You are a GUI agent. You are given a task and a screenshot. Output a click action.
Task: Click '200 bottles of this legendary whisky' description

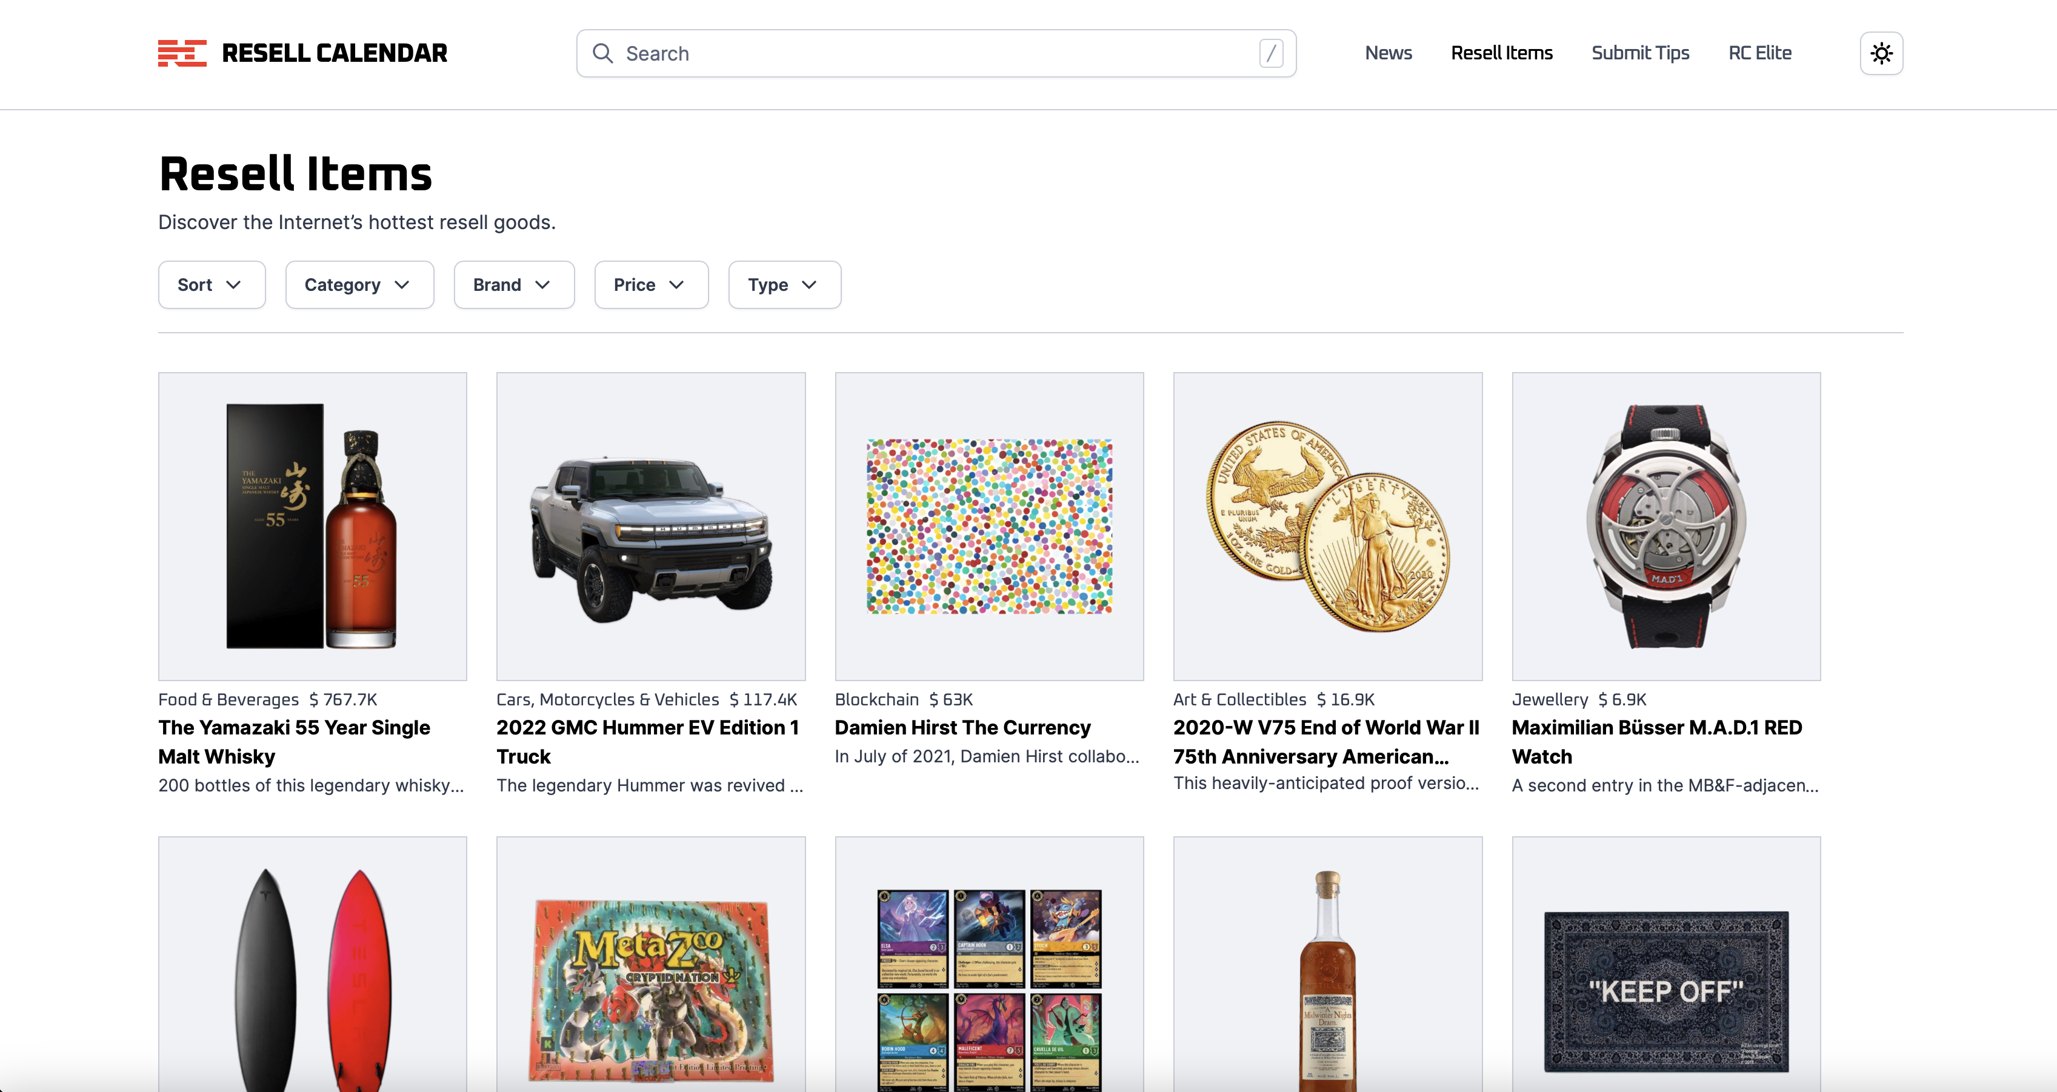click(311, 785)
